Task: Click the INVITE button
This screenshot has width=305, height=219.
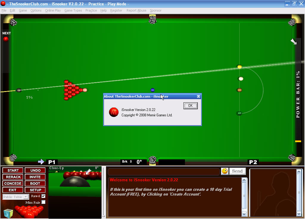Action: [x=35, y=177]
